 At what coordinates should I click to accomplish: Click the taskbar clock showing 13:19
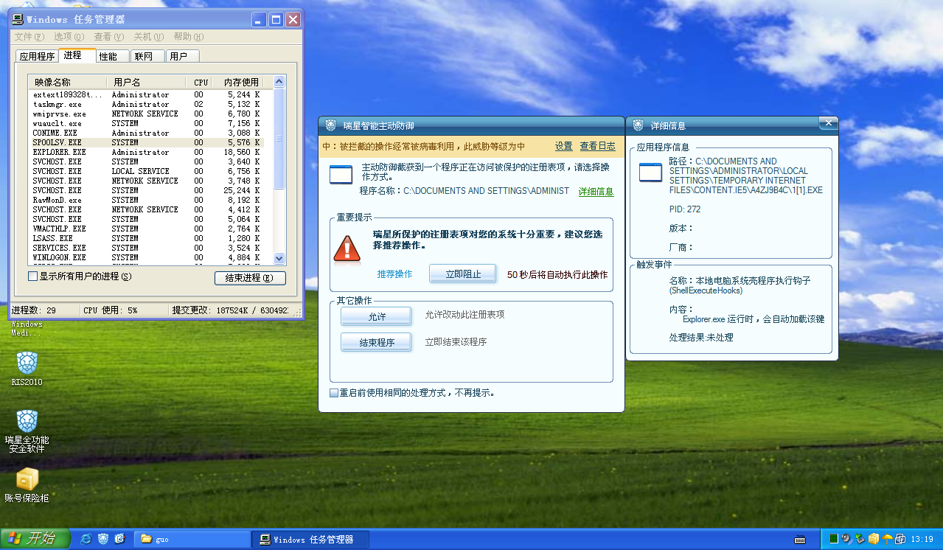click(x=922, y=540)
